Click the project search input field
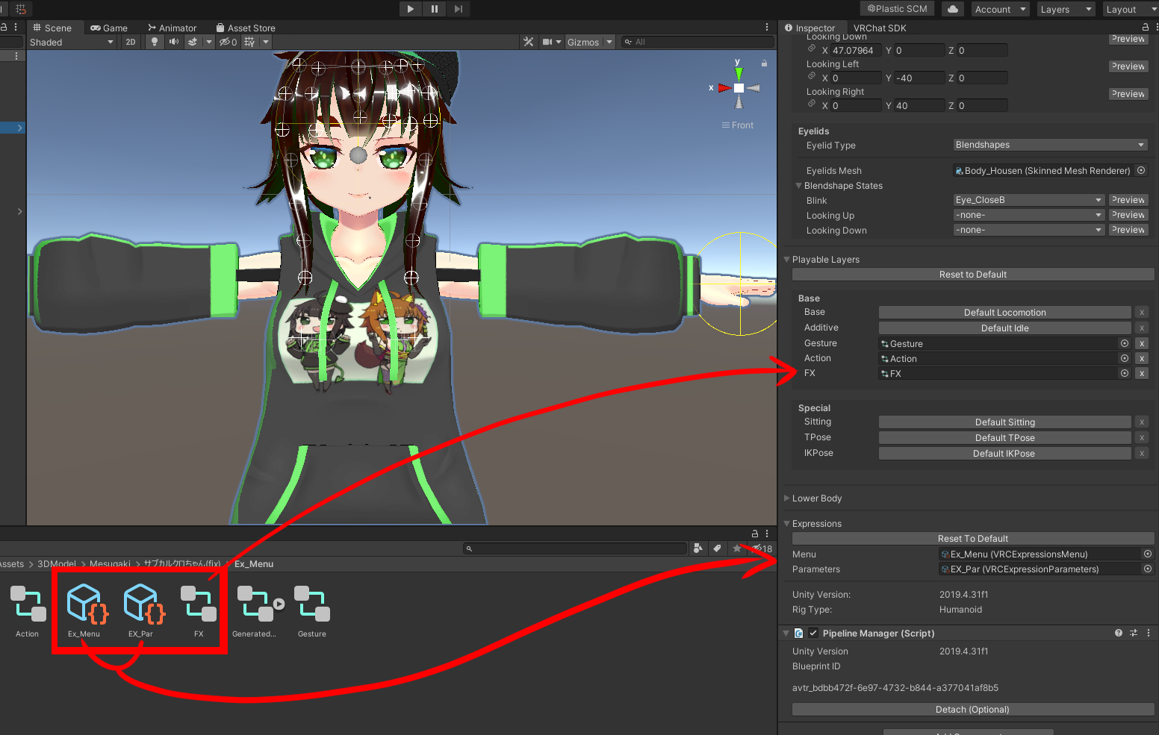Image resolution: width=1159 pixels, height=735 pixels. coord(575,548)
